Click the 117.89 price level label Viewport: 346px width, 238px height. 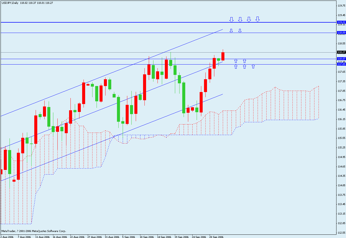341,64
